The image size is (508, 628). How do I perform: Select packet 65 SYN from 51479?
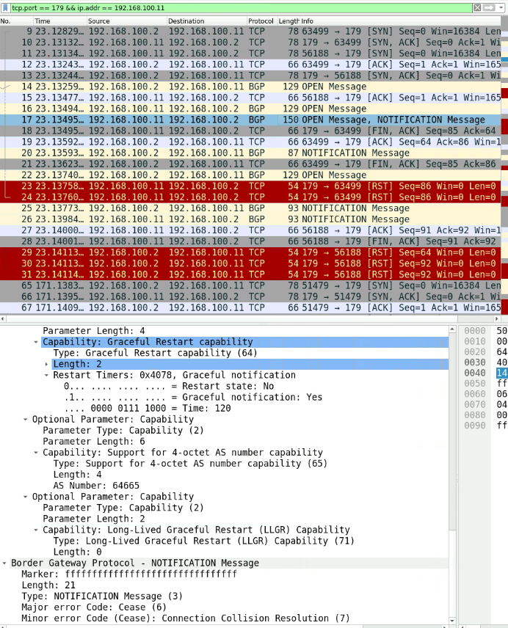tap(250, 285)
